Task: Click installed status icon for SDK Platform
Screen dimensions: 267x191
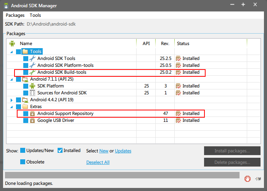Action: 178,86
